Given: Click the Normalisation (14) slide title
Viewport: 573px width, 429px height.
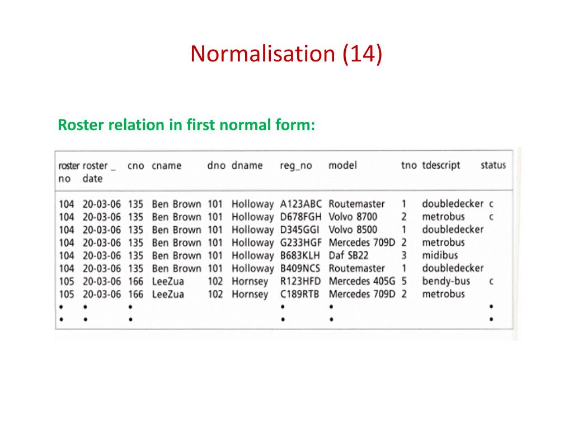Looking at the screenshot, I should point(286,54).
